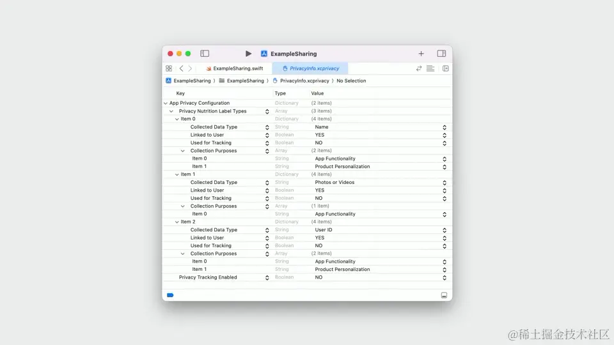Switch to the ExampleSharing.swift tab
This screenshot has height=345, width=614.
234,68
